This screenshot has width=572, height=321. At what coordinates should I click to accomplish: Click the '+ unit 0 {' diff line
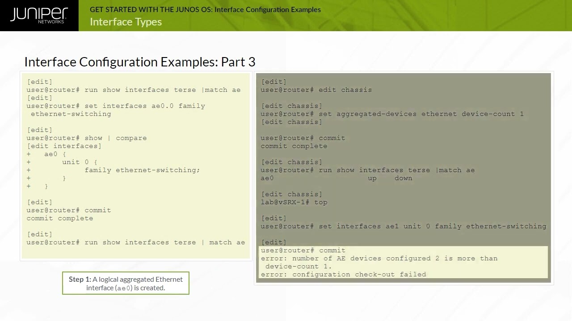tap(62, 162)
